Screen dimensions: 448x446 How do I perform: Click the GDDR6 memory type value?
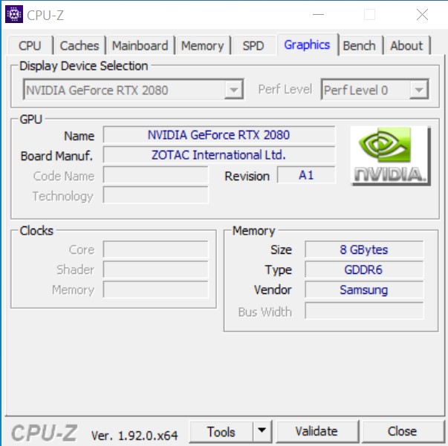(x=364, y=269)
